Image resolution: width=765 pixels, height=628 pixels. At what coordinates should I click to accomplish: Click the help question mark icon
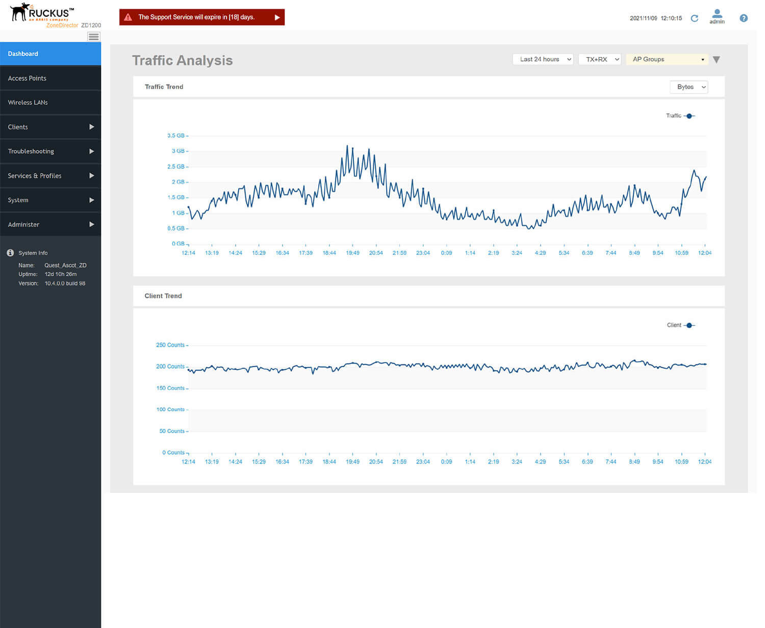pos(743,18)
